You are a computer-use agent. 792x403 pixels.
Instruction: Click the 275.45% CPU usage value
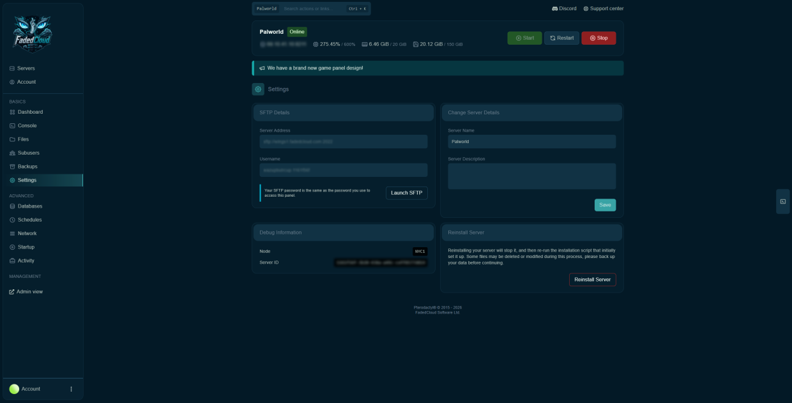pos(330,45)
